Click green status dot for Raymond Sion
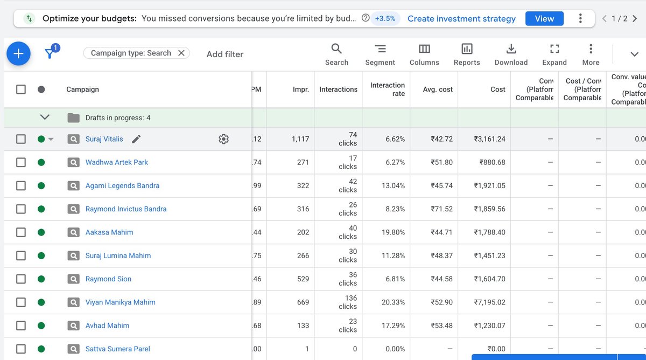The width and height of the screenshot is (646, 360). pyautogui.click(x=41, y=279)
